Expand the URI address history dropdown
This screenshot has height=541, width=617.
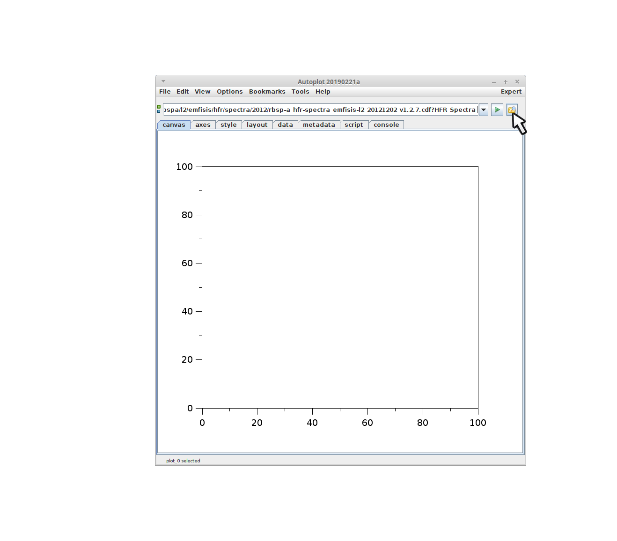484,110
